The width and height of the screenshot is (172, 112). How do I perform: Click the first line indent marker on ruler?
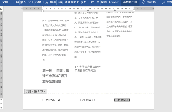tap(42, 7)
